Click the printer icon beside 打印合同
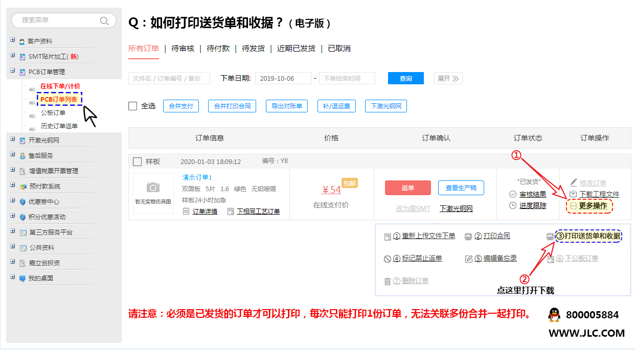The image size is (635, 350). click(x=468, y=237)
